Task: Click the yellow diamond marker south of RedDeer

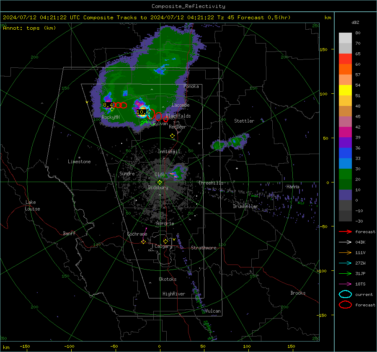Action: coord(172,136)
